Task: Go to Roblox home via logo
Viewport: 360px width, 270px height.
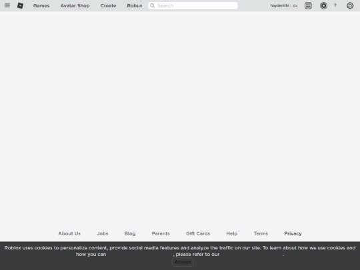Action: [x=20, y=5]
